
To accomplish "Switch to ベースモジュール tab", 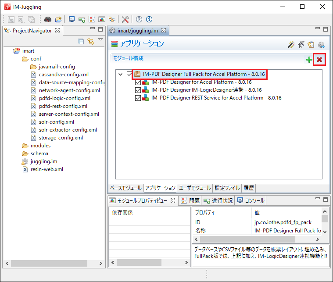I will pyautogui.click(x=126, y=188).
